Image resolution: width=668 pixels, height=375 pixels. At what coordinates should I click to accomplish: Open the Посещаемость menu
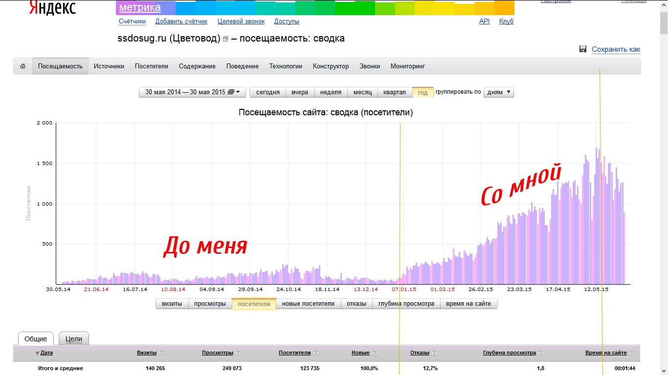pyautogui.click(x=61, y=66)
